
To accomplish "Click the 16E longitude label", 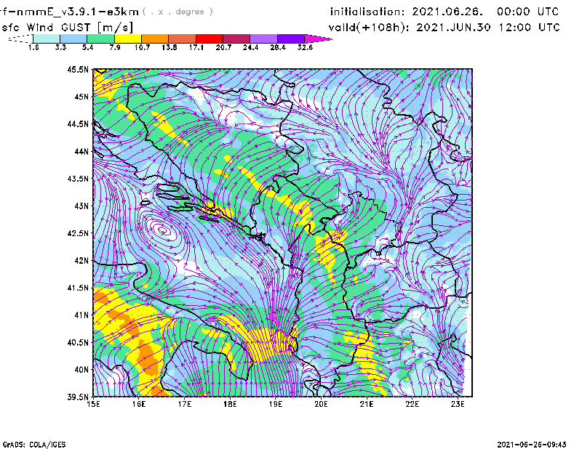I will click(139, 404).
